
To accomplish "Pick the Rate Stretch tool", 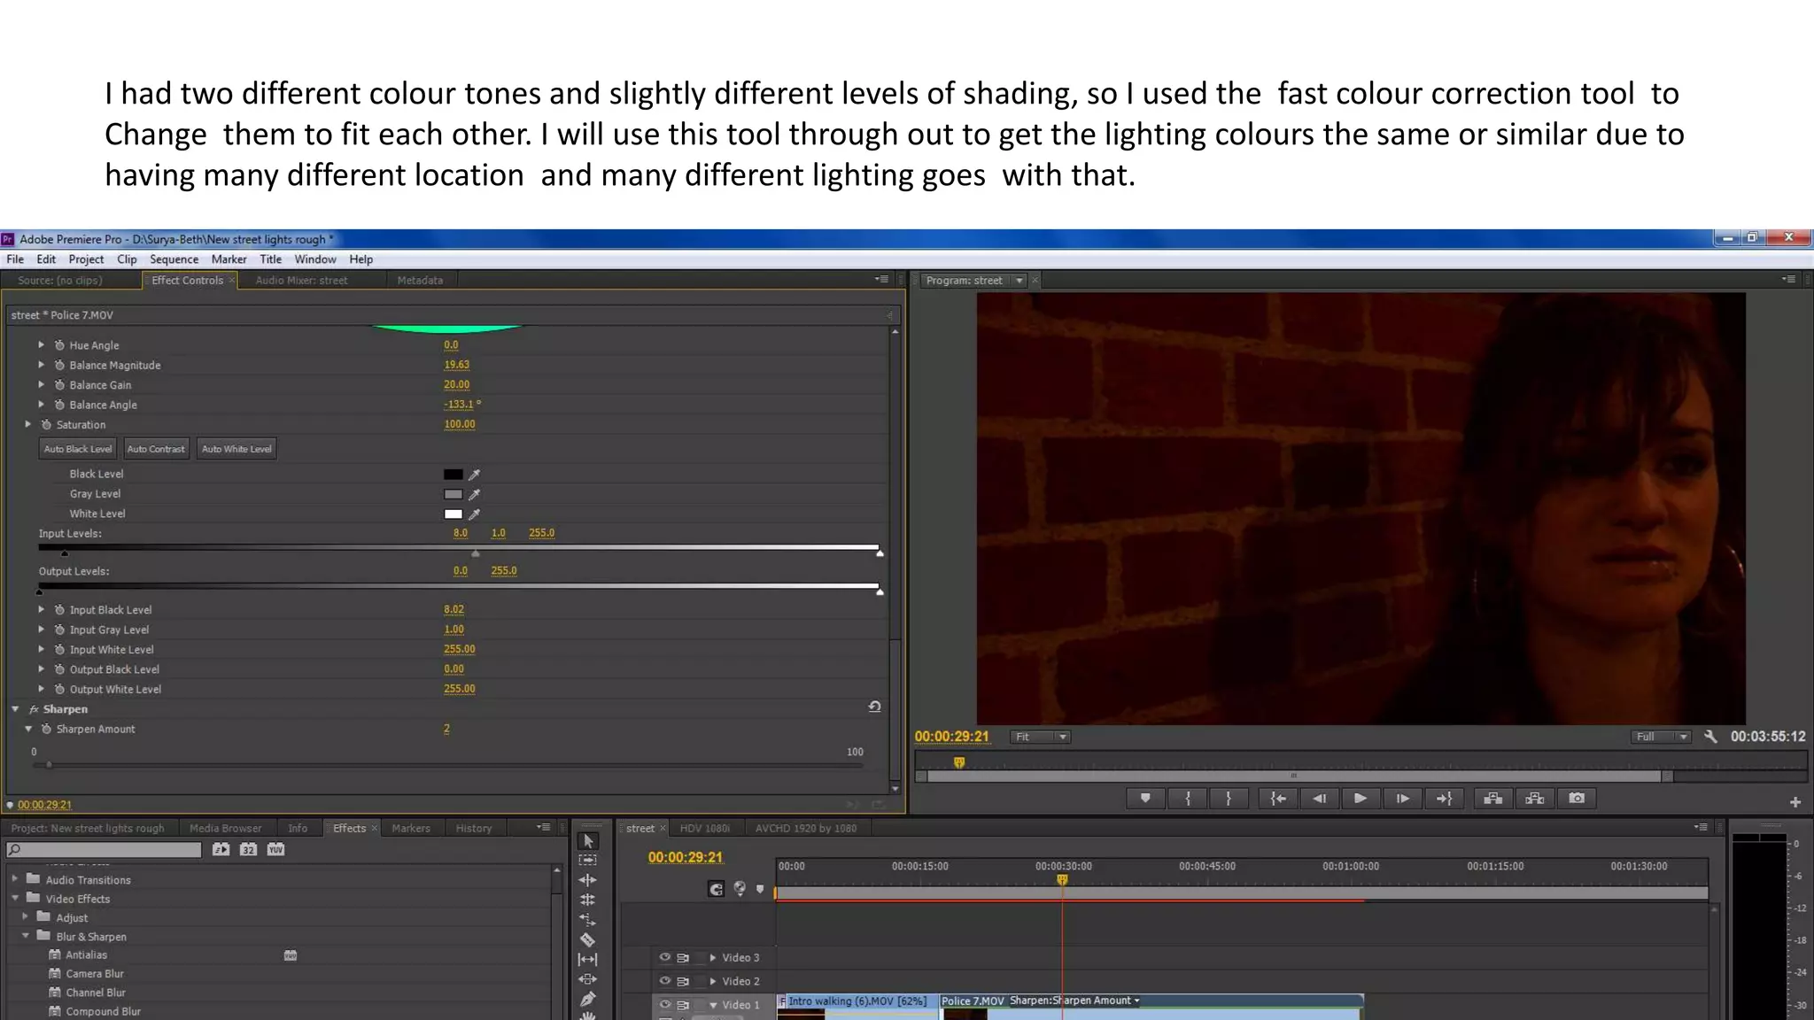I will [x=587, y=920].
